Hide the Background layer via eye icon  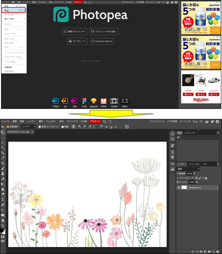pyautogui.click(x=179, y=187)
